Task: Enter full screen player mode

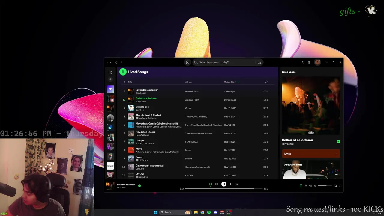Action: click(x=340, y=186)
